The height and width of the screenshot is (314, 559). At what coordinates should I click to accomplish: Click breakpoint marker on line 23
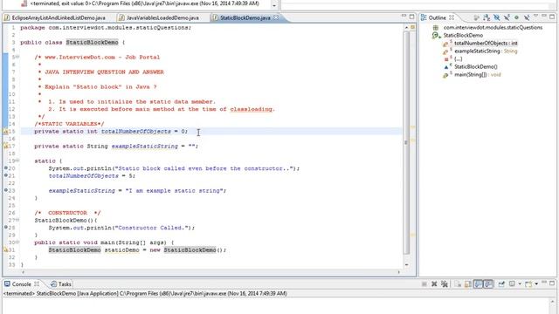tap(6, 190)
